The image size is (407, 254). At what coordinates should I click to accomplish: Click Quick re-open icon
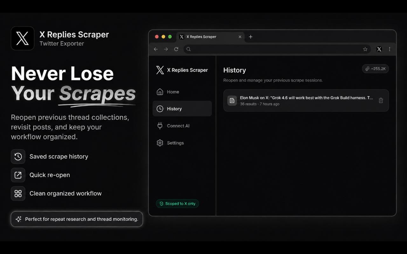coord(18,175)
